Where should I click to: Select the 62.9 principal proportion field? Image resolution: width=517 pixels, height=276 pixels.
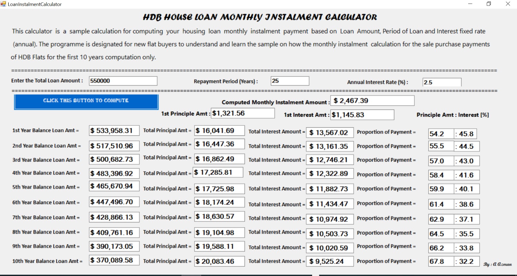point(441,219)
